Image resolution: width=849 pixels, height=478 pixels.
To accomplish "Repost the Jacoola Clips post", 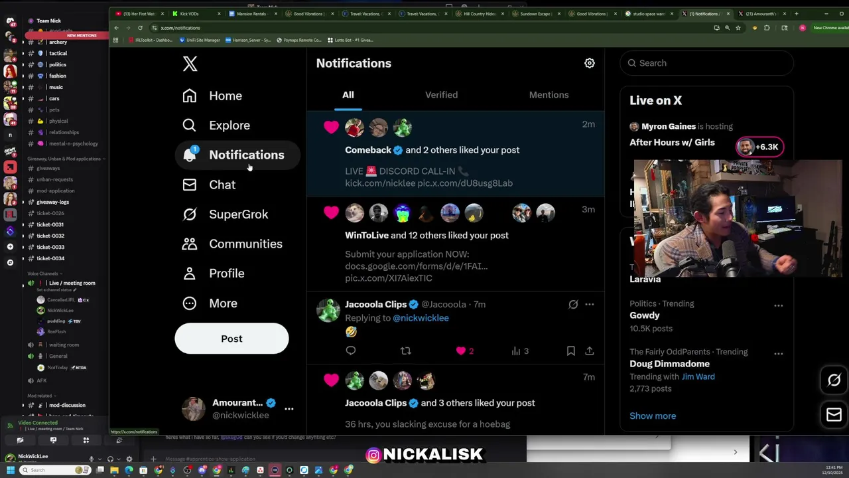I will 406,351.
